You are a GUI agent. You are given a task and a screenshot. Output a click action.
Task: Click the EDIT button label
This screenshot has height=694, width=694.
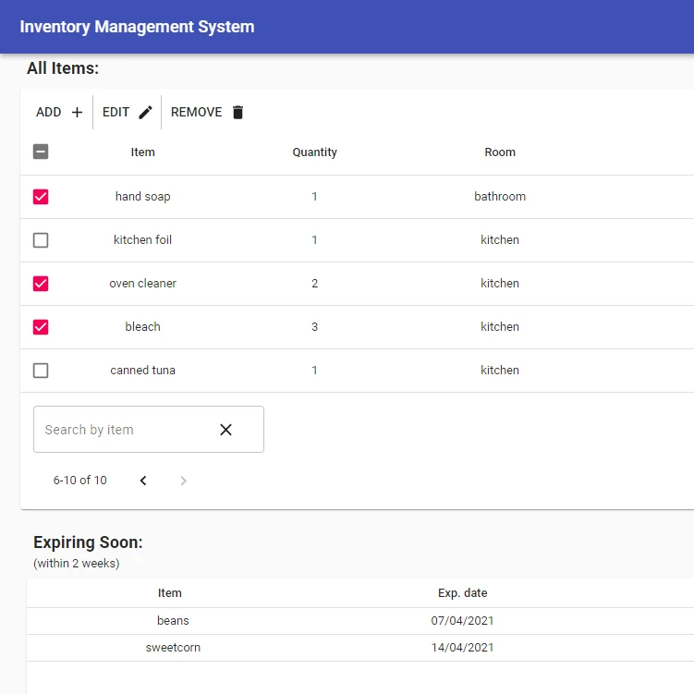(x=116, y=113)
